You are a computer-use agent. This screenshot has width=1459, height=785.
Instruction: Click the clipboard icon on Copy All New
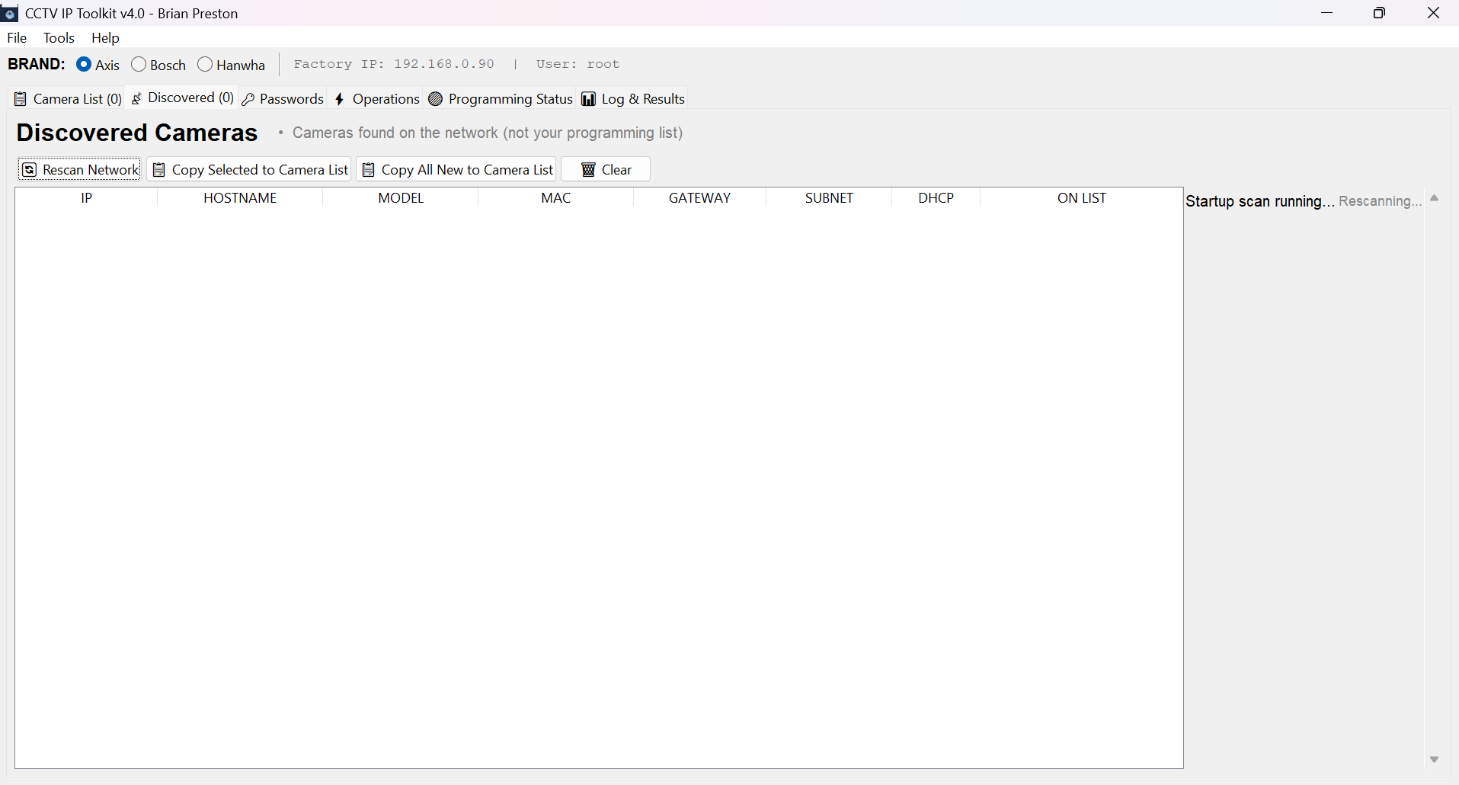pos(369,170)
